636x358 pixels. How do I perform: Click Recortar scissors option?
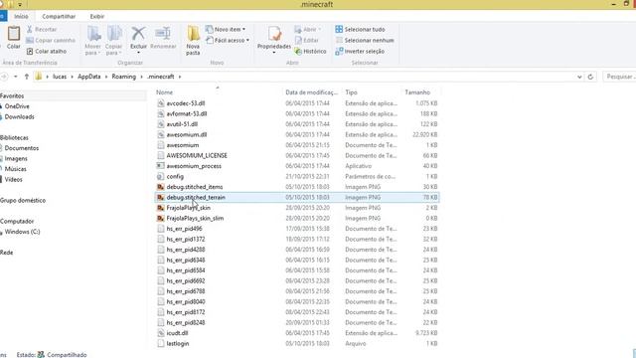[42, 29]
